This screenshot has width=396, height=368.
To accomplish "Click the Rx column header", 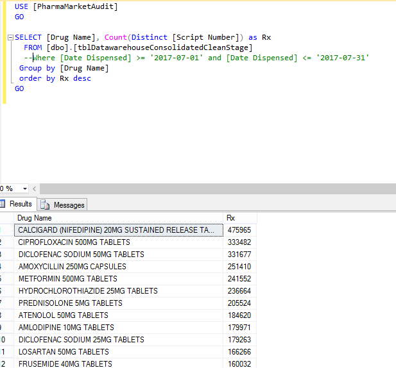I will (x=240, y=218).
